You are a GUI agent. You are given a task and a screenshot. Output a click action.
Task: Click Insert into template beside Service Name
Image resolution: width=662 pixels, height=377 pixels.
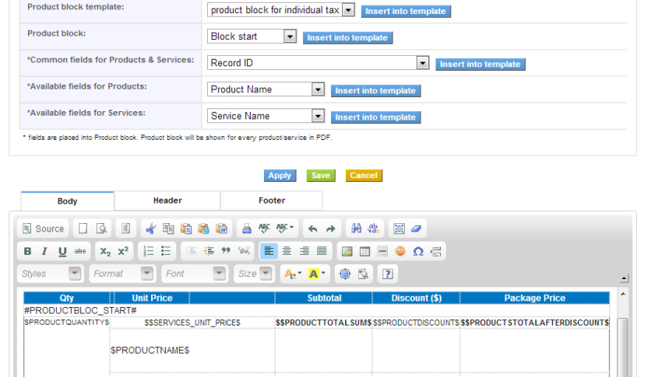(375, 117)
